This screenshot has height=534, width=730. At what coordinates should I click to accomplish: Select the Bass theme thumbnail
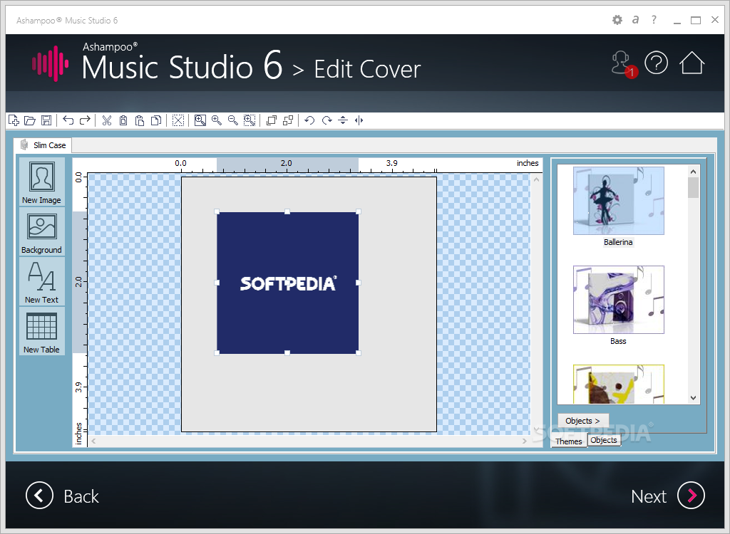coord(618,300)
